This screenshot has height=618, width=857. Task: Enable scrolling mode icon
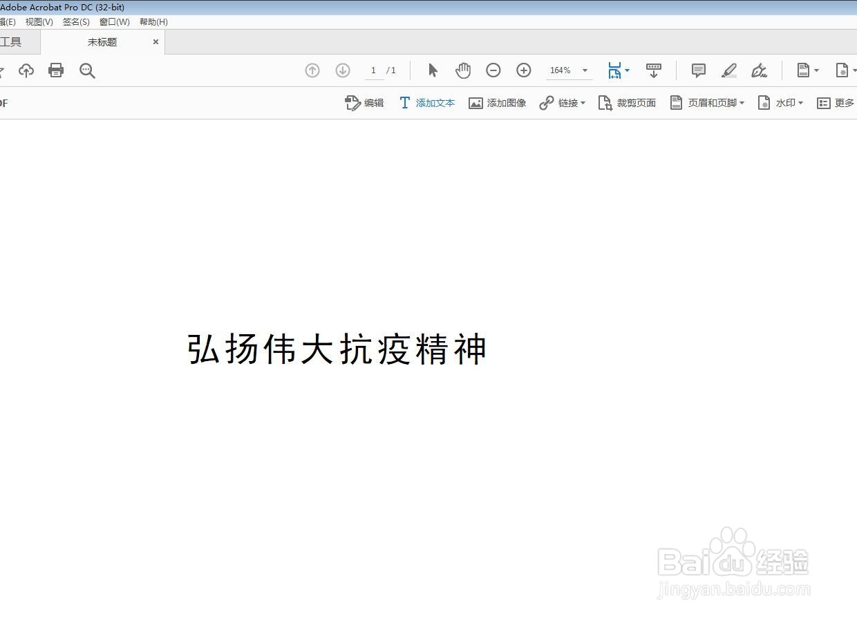coord(654,70)
